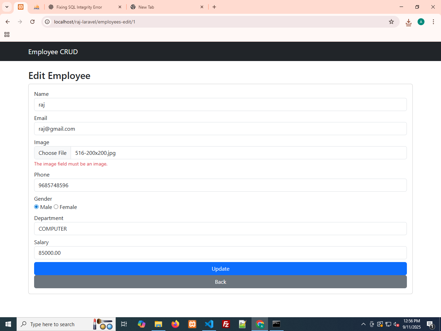
Task: Open the Chrome downloads icon
Action: (409, 22)
